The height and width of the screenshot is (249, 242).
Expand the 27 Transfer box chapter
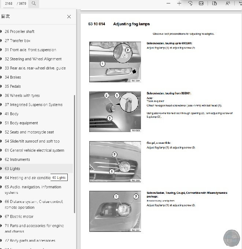click(x=1, y=41)
